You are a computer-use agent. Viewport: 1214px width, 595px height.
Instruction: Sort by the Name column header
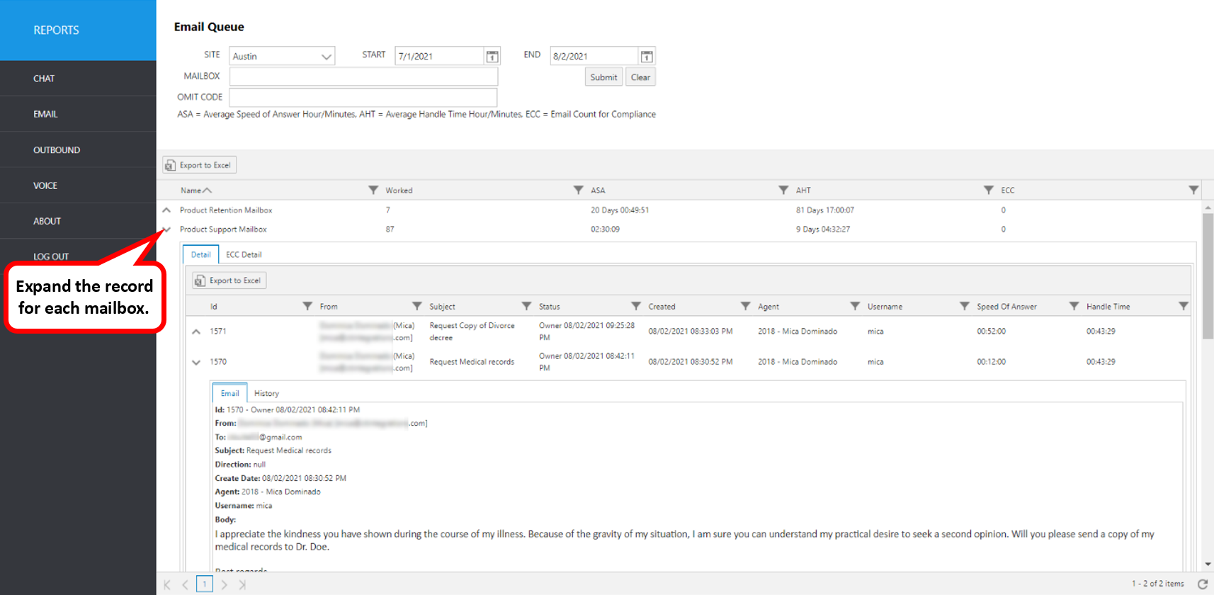(x=196, y=190)
